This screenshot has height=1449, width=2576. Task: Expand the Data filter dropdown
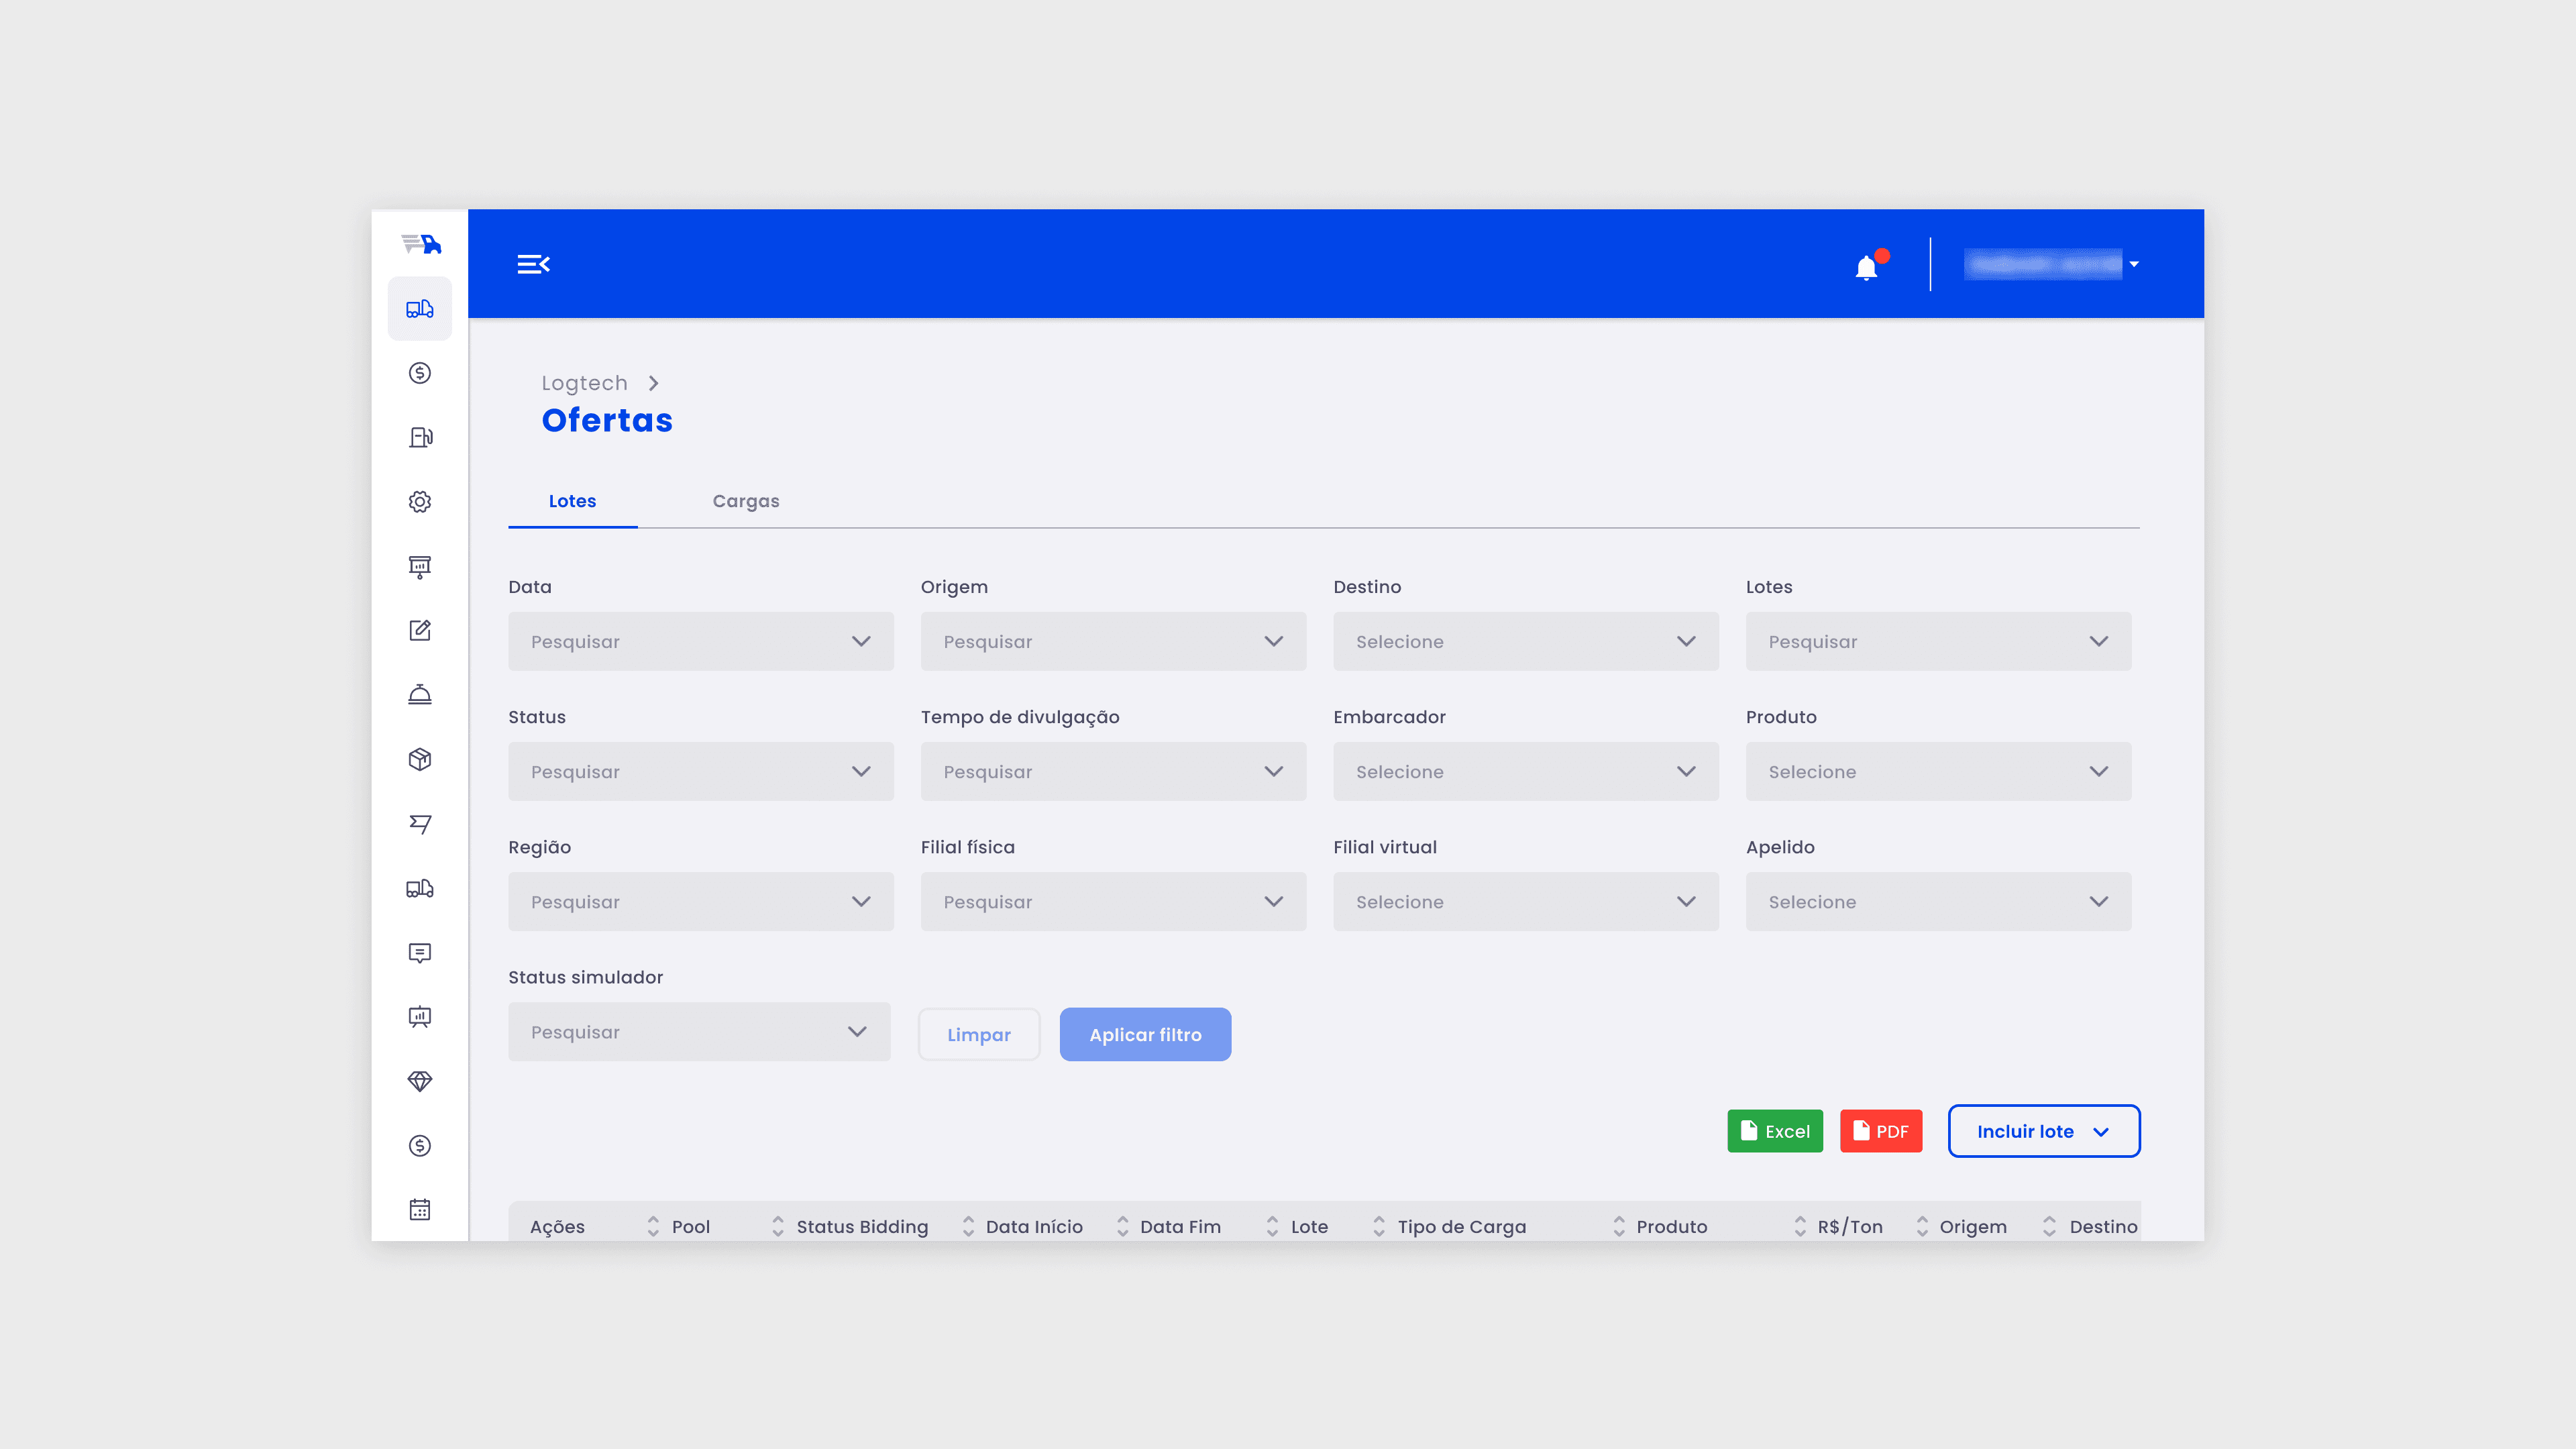(700, 641)
